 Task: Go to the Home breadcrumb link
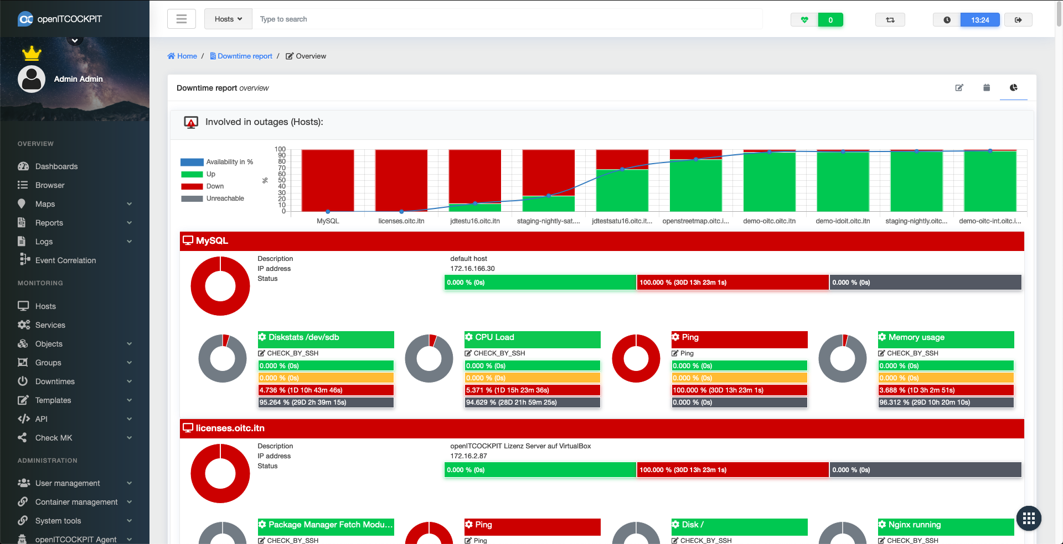click(x=182, y=56)
